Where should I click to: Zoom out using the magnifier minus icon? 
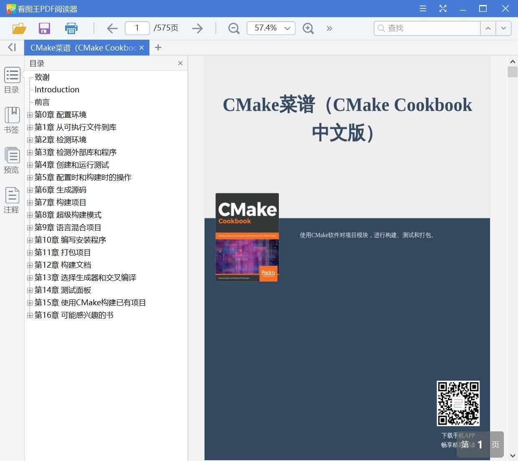pos(233,28)
